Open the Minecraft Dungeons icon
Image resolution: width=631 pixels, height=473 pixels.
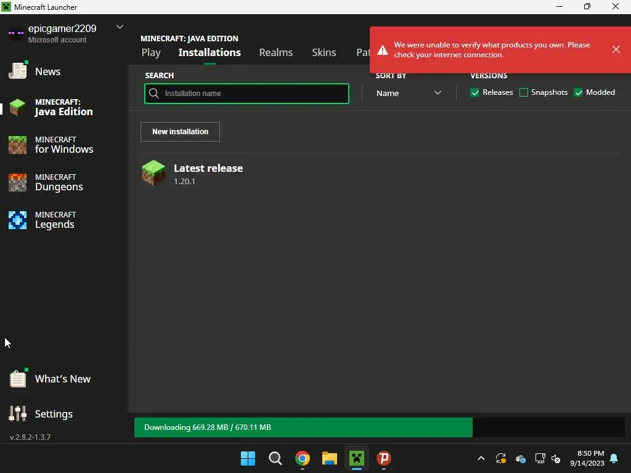[x=18, y=182]
